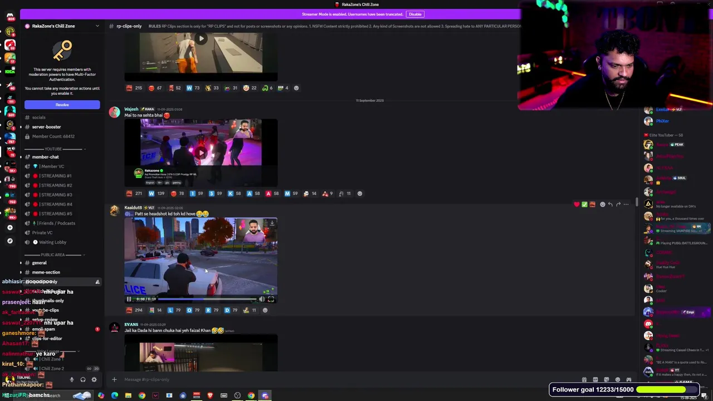Enter fullscreen on the Kaaldut8 video
Screen dimensions: 713x401
point(271,299)
